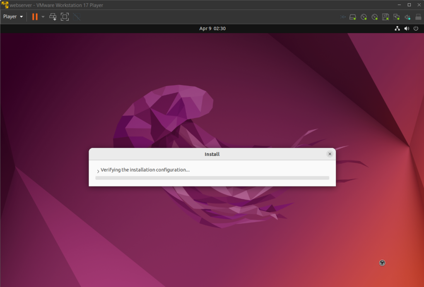Close the Install dialog

[x=330, y=154]
